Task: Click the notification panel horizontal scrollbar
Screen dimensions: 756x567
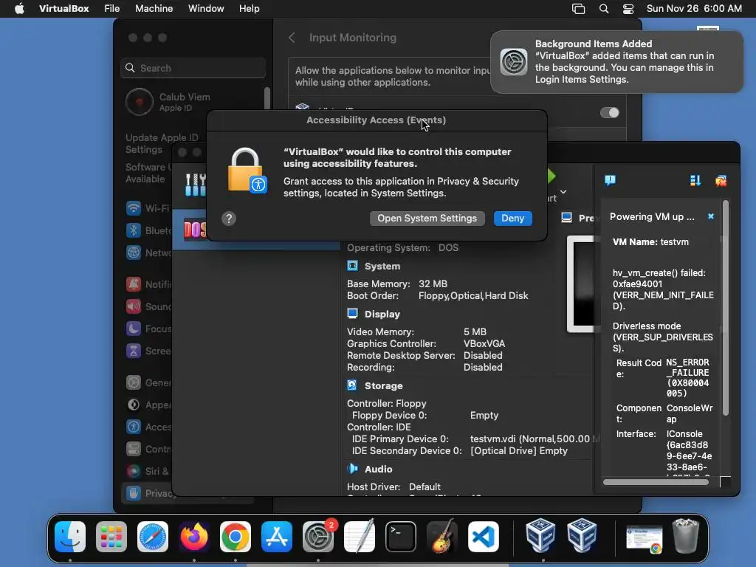Action: pyautogui.click(x=656, y=482)
